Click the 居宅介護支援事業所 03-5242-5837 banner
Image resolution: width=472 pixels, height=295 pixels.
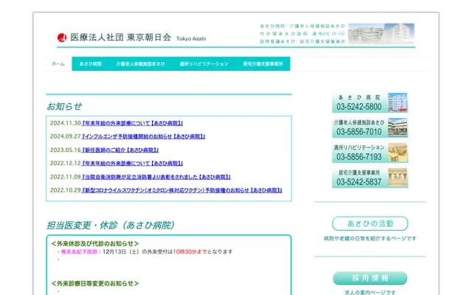point(369,177)
